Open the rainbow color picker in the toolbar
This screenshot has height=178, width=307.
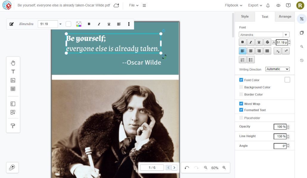click(x=79, y=24)
